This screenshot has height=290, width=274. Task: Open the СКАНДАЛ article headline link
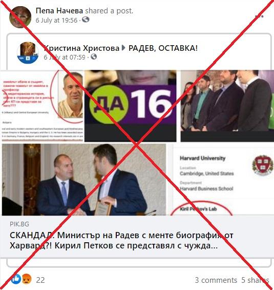tap(121, 241)
